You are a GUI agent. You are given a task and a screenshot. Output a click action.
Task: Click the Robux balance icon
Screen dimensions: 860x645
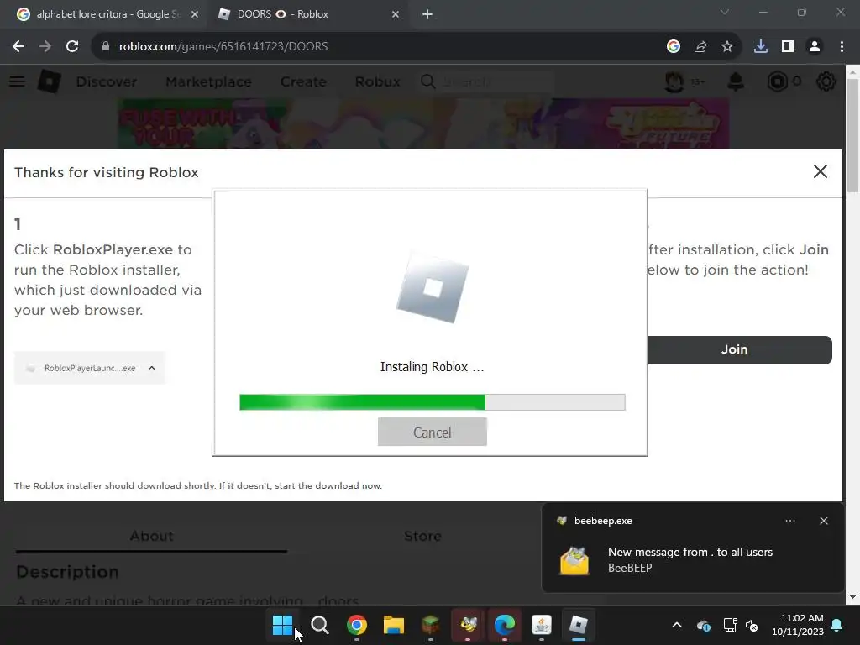tap(777, 81)
